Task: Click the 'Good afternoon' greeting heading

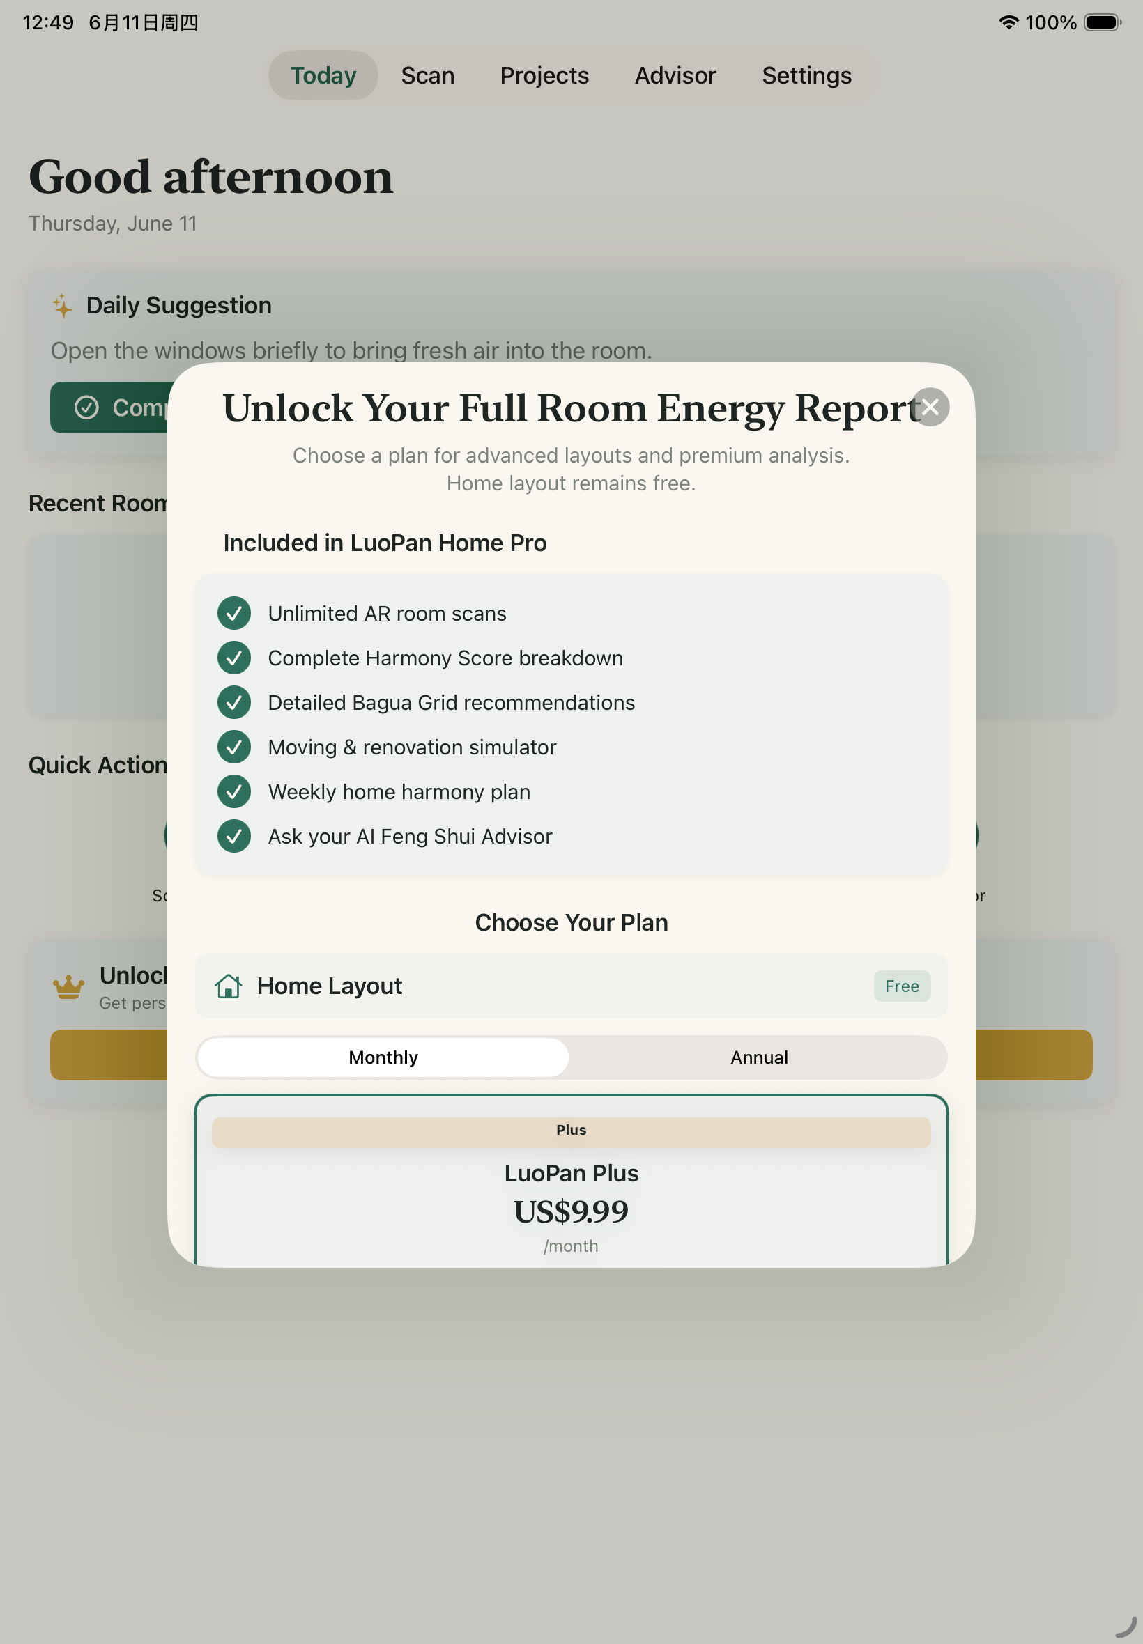Action: click(x=210, y=177)
